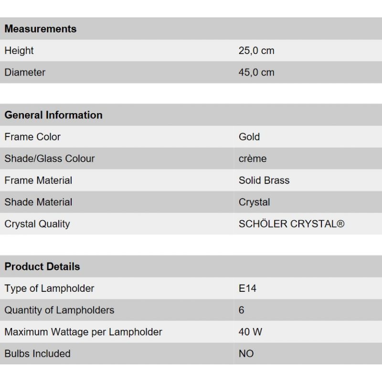Click the 40 W maximum wattage value
This screenshot has height=382, width=382.
click(250, 332)
